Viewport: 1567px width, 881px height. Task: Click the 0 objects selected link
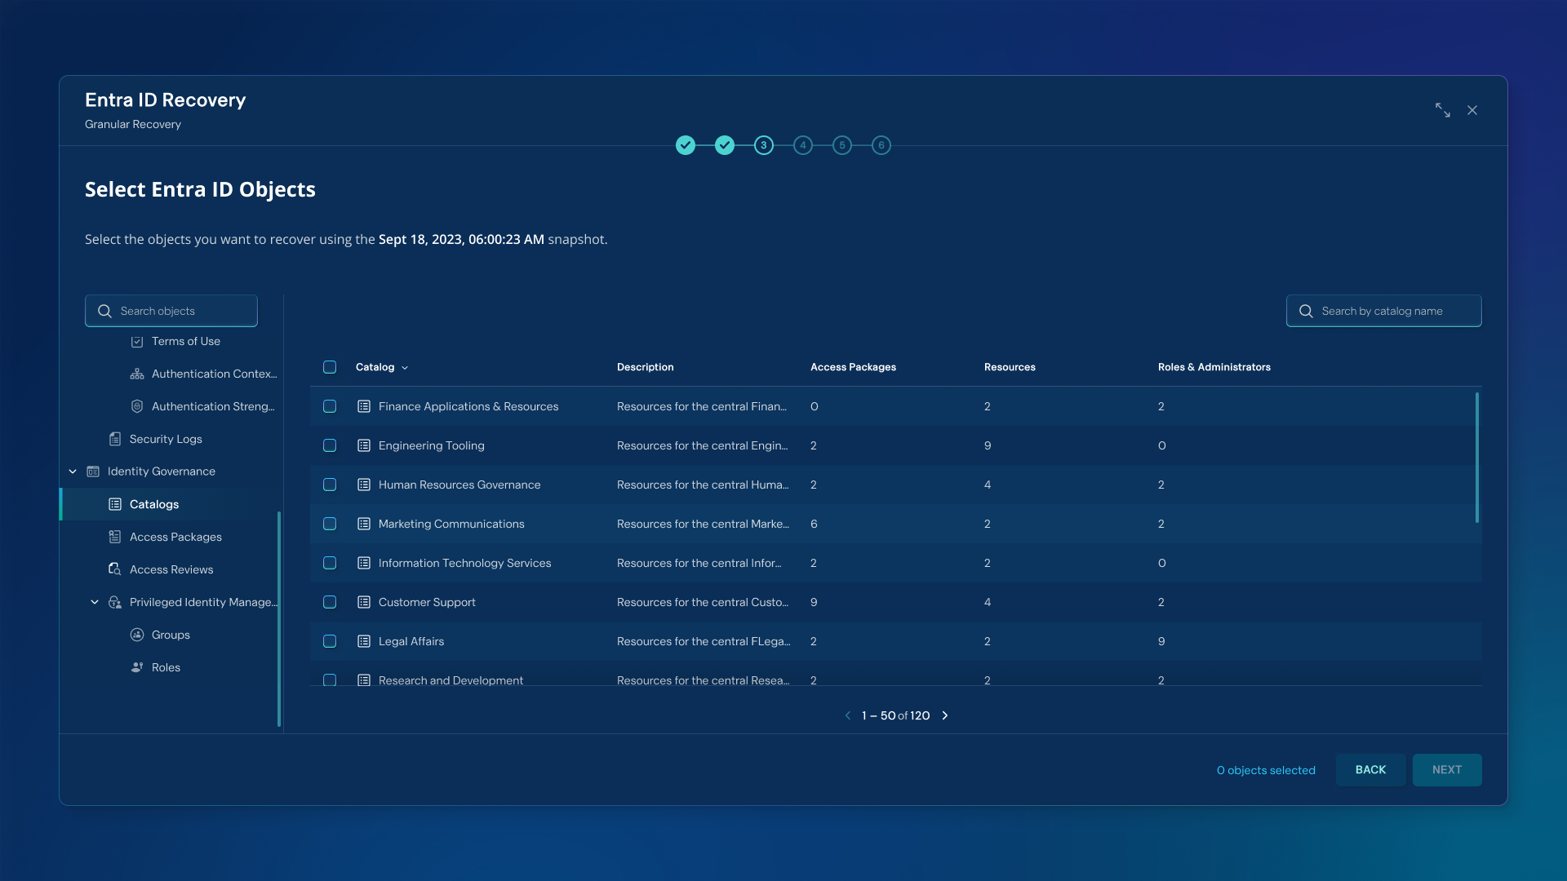tap(1266, 771)
